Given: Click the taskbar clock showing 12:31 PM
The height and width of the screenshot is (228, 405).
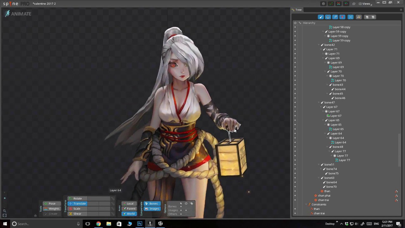Looking at the screenshot, I should pyautogui.click(x=387, y=224).
